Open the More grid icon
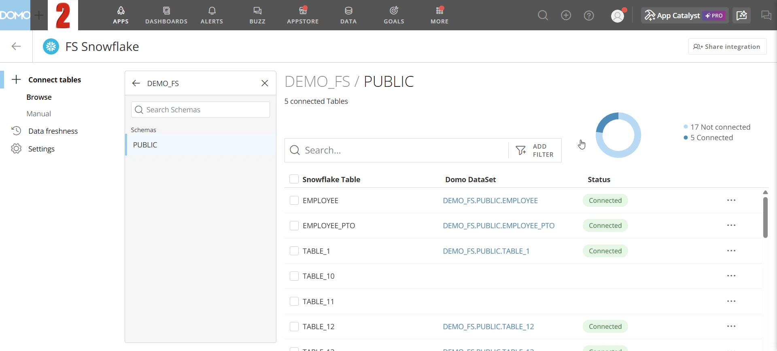Viewport: 777px width, 351px height. click(x=439, y=11)
